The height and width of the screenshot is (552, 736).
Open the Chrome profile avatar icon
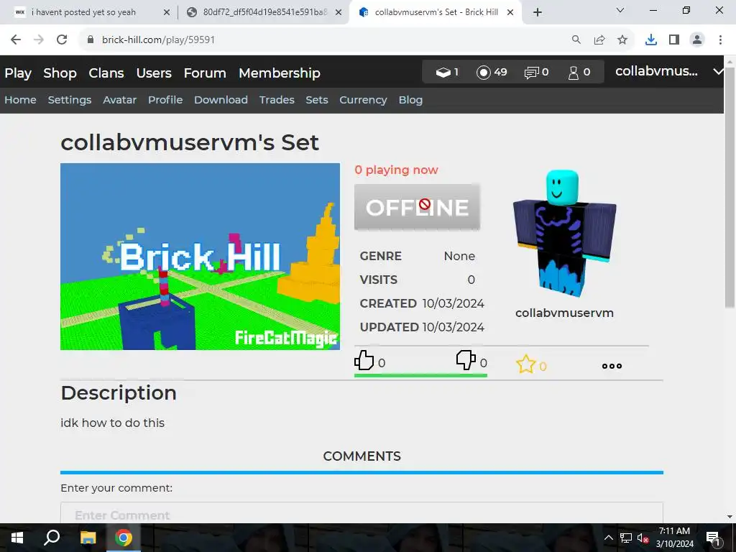pos(697,40)
